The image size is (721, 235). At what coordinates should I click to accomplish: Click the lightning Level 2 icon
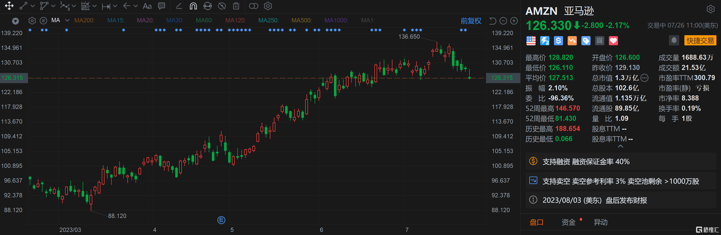[545, 41]
